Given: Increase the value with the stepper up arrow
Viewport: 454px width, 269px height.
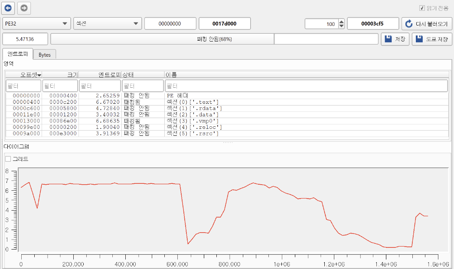Looking at the screenshot, I should click(x=341, y=21).
